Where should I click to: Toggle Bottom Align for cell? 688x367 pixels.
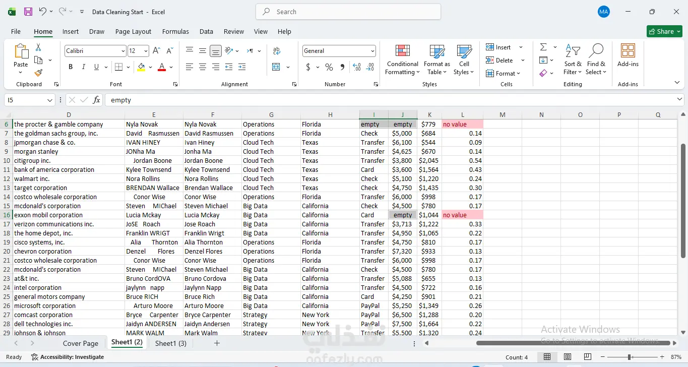pos(216,50)
